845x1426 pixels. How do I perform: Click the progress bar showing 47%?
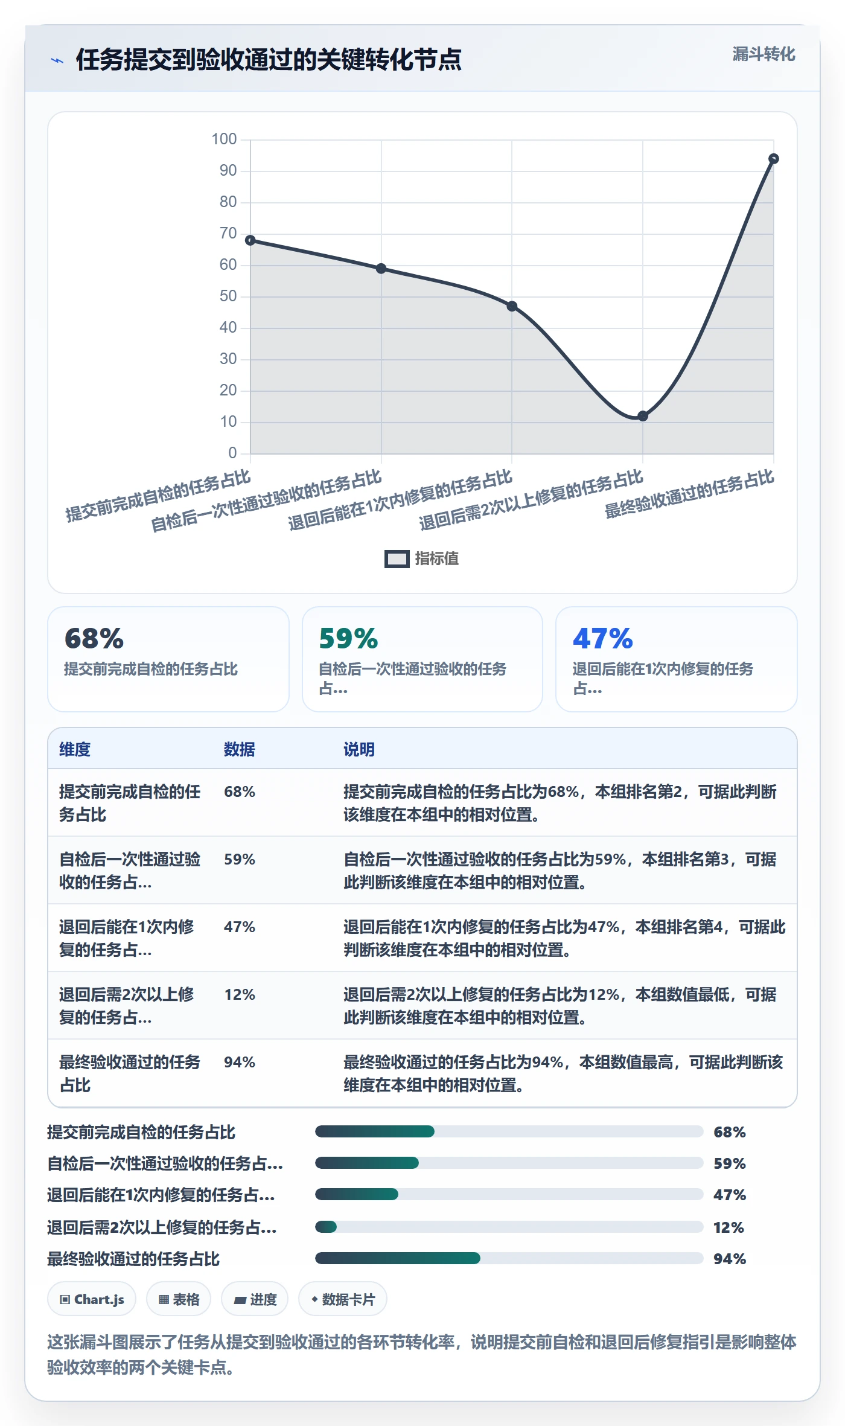pyautogui.click(x=509, y=1194)
